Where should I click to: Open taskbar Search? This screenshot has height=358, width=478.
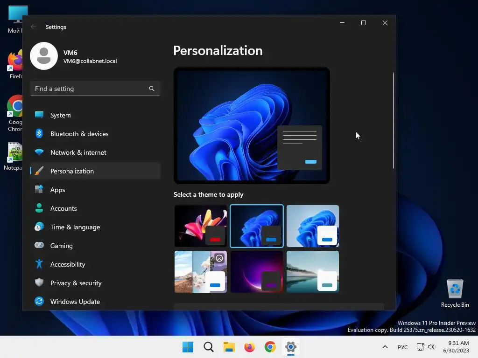click(209, 347)
